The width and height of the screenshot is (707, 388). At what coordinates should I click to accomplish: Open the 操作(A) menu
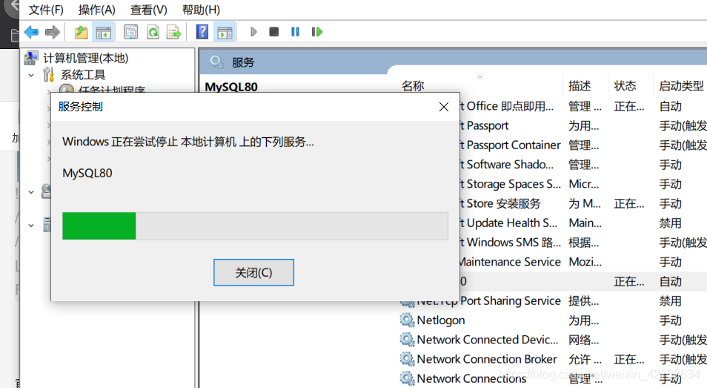[x=96, y=10]
